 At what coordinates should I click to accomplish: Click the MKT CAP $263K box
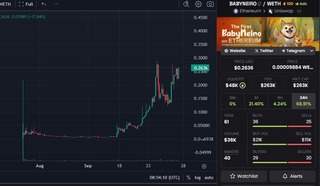point(300,83)
